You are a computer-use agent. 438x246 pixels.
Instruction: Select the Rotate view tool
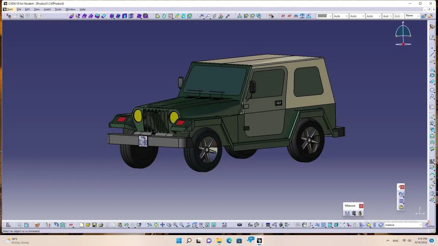click(x=169, y=225)
